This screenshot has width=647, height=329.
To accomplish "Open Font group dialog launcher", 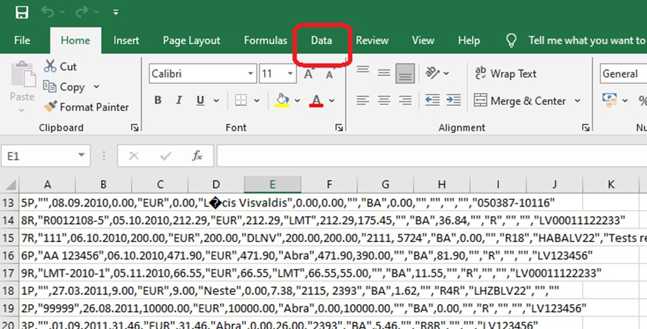I will [339, 128].
